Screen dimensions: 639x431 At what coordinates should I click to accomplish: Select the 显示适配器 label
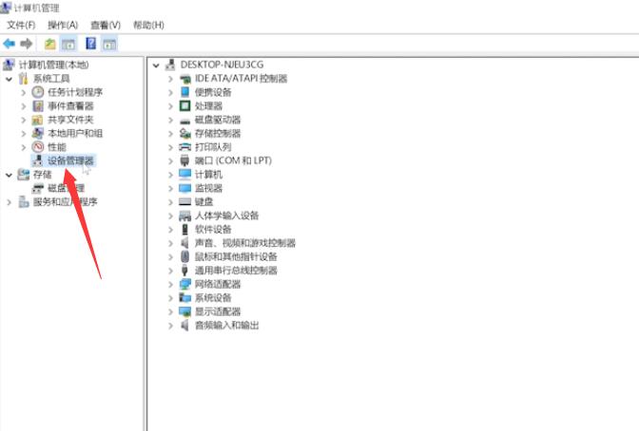point(218,311)
